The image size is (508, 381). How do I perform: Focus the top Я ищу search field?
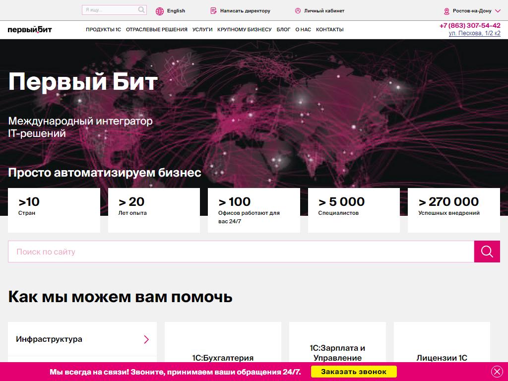pyautogui.click(x=109, y=10)
